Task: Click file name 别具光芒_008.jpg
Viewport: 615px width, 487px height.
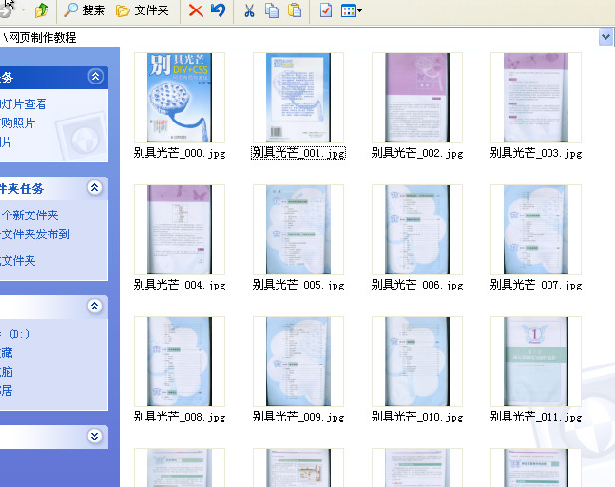Action: 180,417
